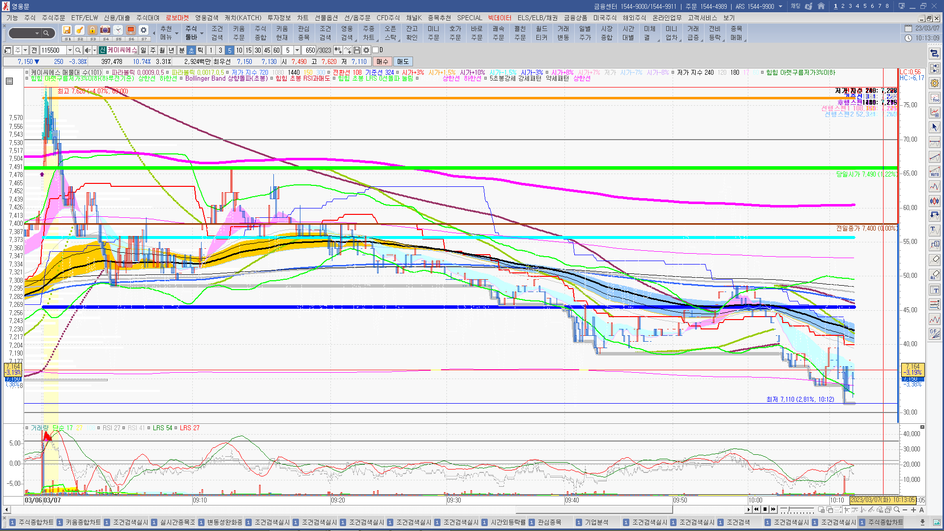
Task: Switch to the 기업분석 bottom tab
Action: 596,522
